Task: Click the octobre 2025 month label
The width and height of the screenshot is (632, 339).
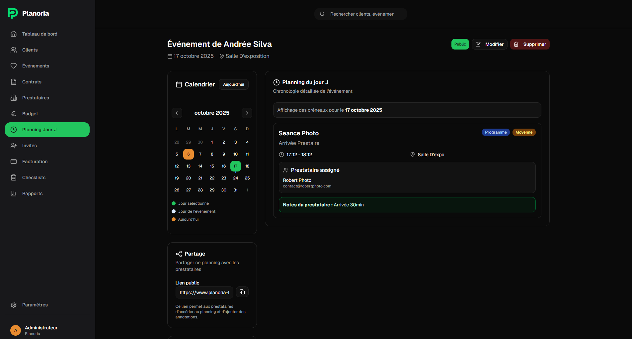Action: [212, 113]
